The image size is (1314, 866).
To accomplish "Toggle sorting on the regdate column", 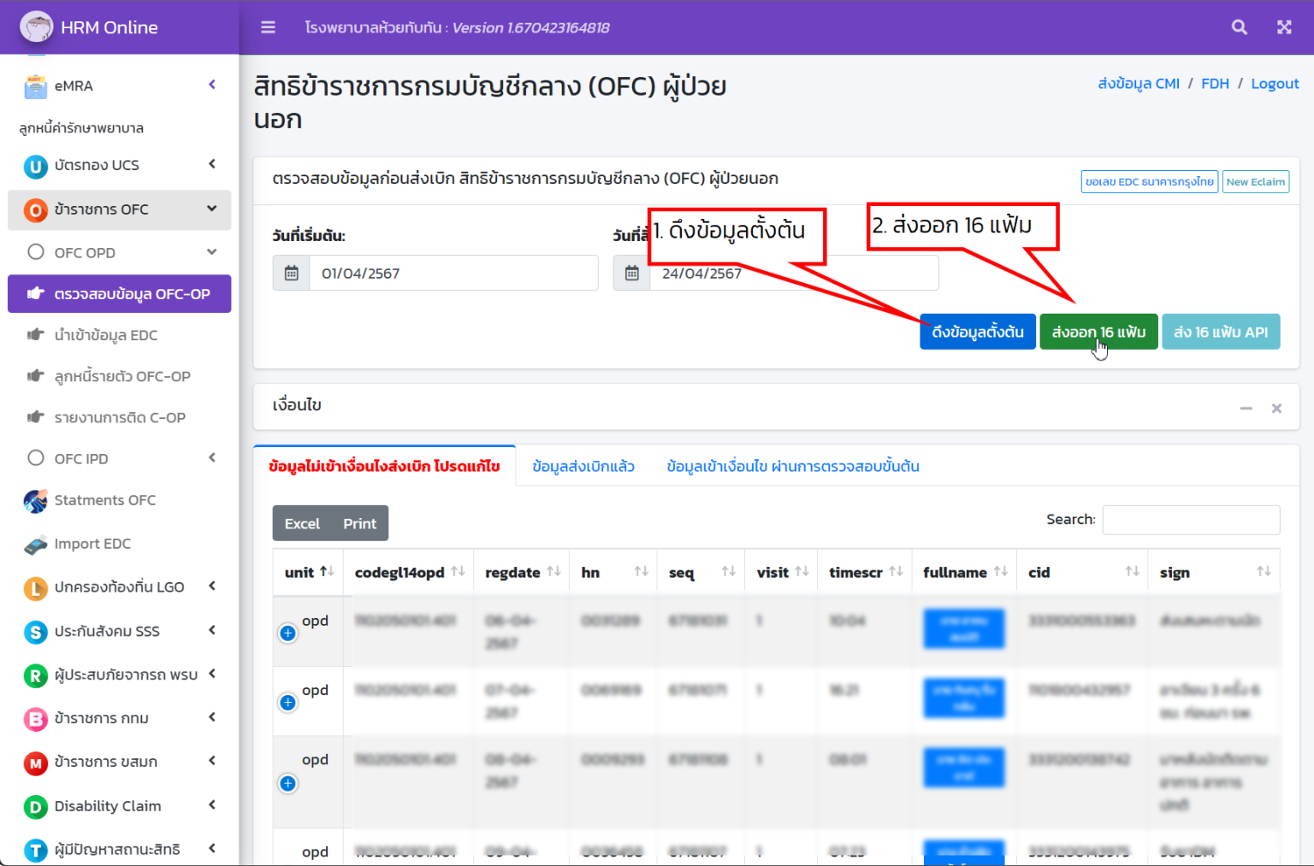I will (521, 570).
